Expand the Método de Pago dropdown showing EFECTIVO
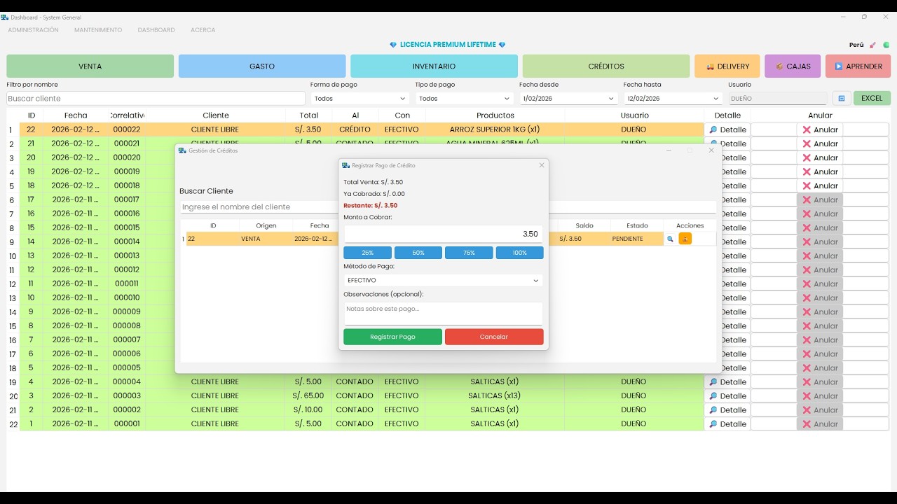Viewport: 897px width, 504px height. point(443,281)
